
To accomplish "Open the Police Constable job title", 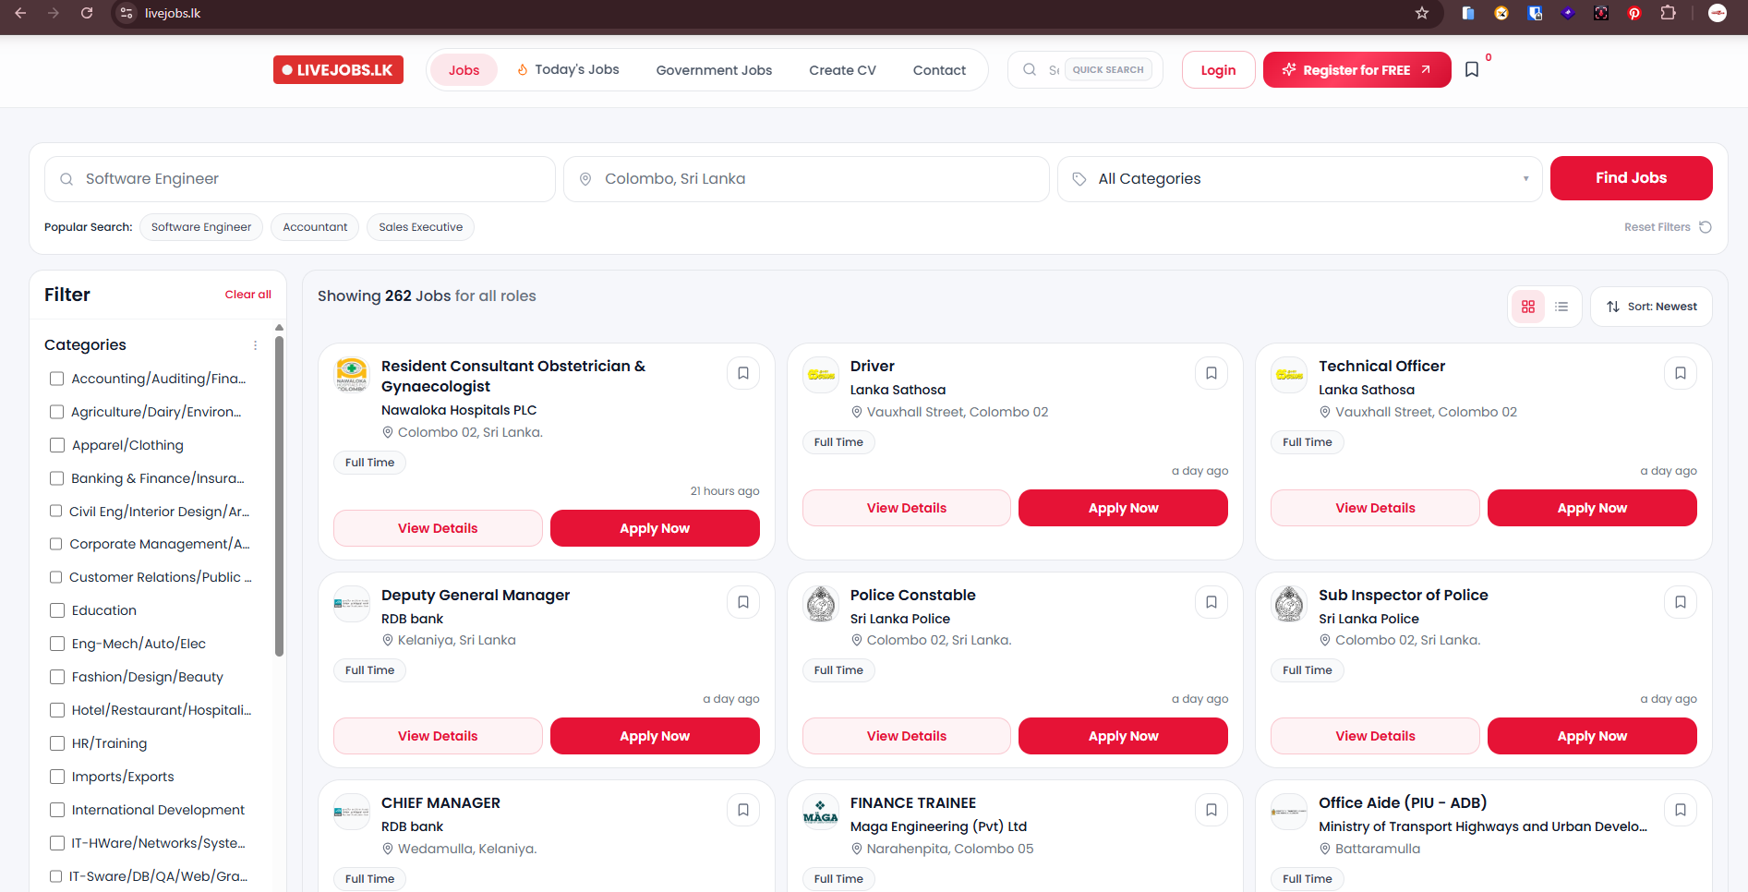I will click(912, 596).
